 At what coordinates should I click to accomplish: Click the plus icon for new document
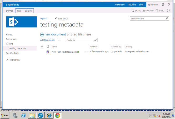point(42,35)
